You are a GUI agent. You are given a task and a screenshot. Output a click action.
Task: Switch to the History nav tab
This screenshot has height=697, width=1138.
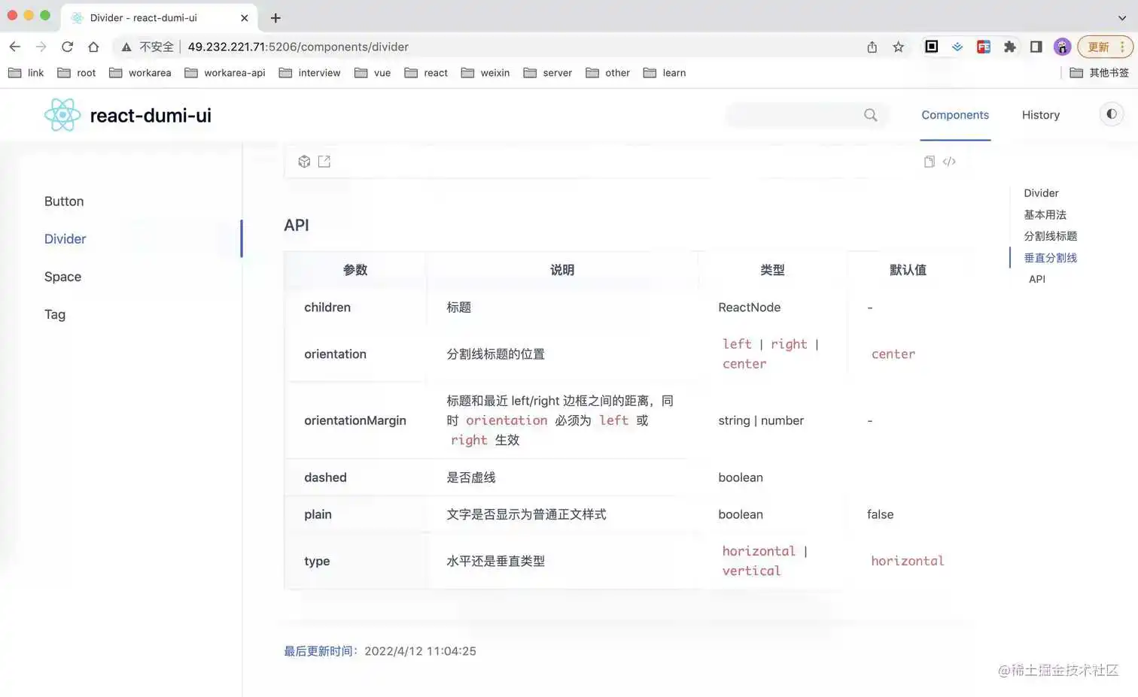coord(1041,115)
